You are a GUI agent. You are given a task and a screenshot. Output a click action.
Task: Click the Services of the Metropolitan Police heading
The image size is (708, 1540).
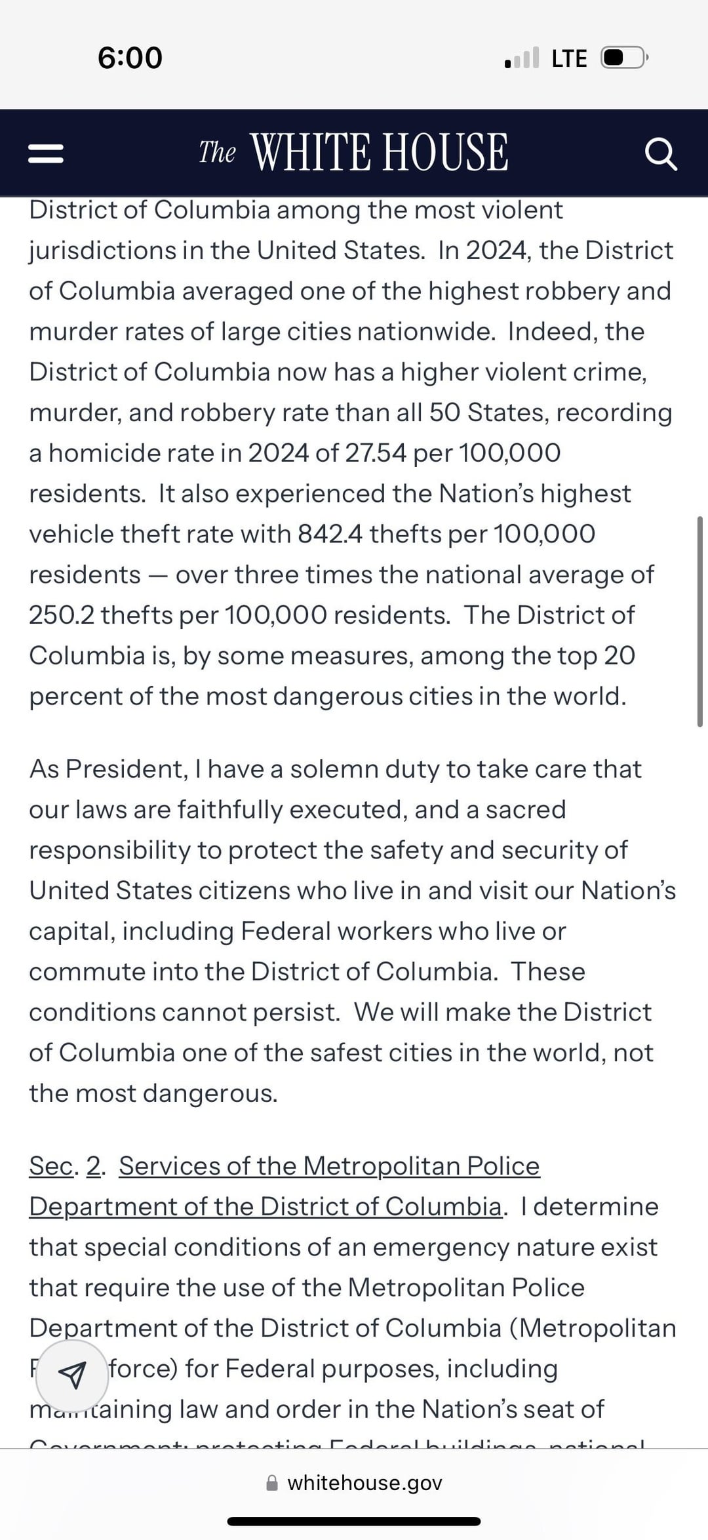pyautogui.click(x=329, y=1165)
